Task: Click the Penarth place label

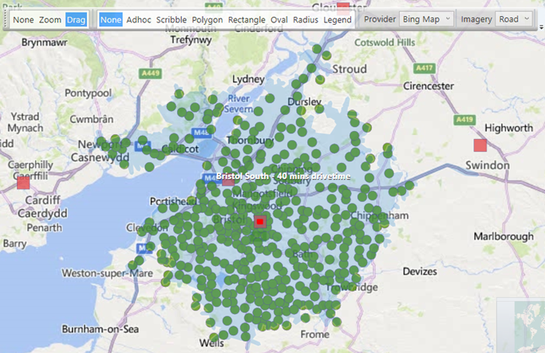Action: pyautogui.click(x=45, y=228)
